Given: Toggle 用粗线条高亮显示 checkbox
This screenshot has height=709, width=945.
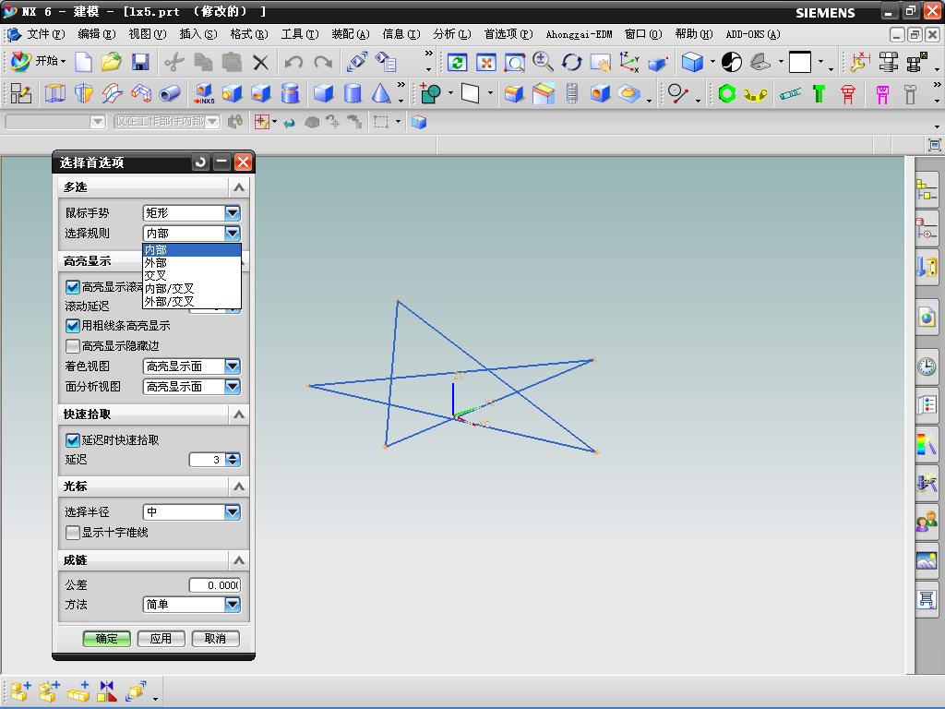Looking at the screenshot, I should point(72,326).
